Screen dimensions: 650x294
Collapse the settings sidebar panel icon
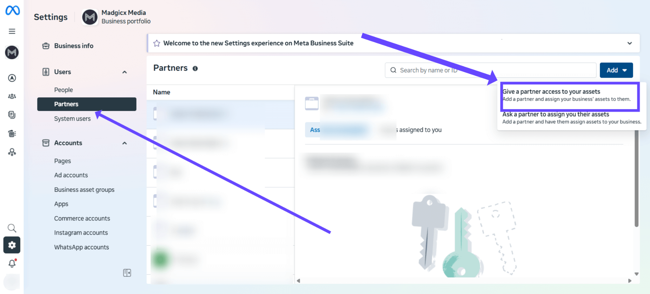tap(127, 273)
